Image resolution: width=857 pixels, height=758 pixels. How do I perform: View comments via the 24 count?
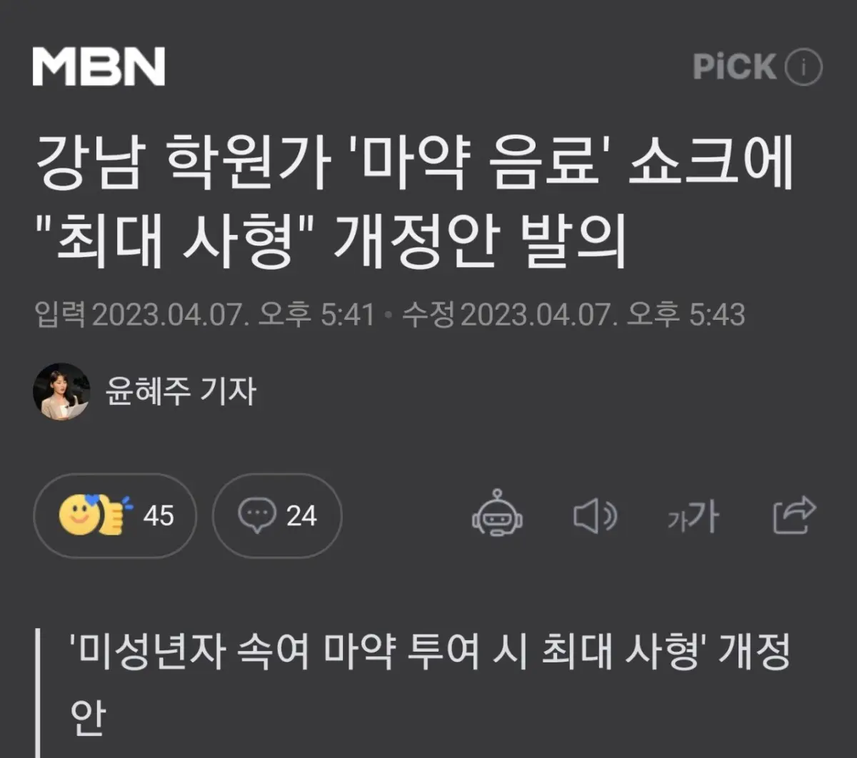coord(301,515)
